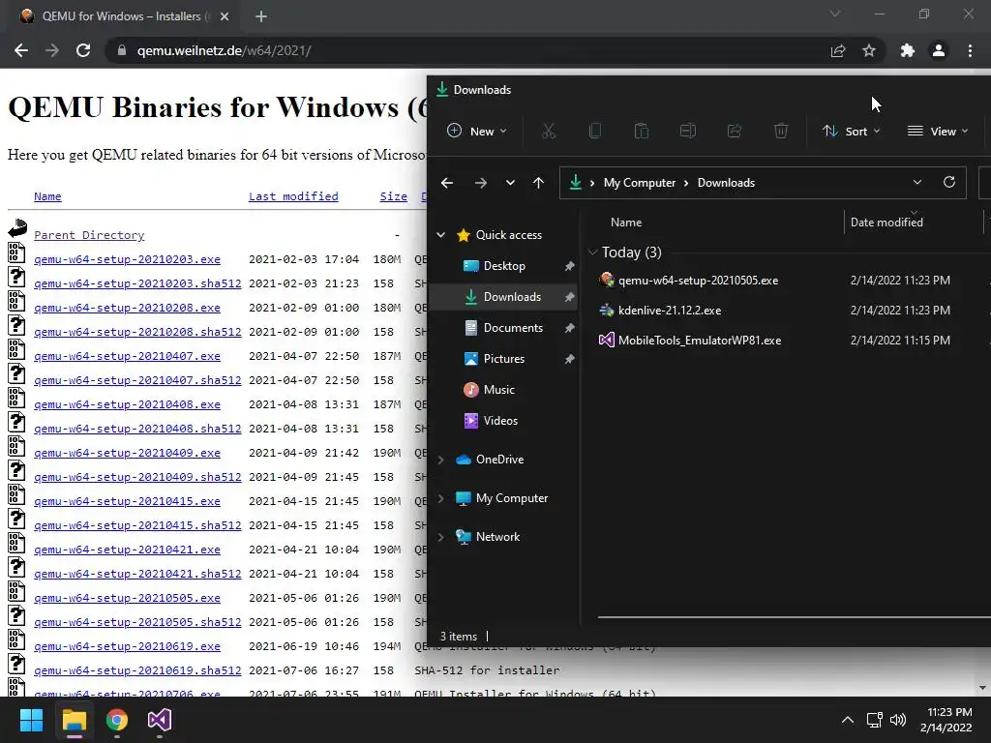Click the Explorer horizontal scrollbar
The width and height of the screenshot is (991, 743).
[794, 616]
